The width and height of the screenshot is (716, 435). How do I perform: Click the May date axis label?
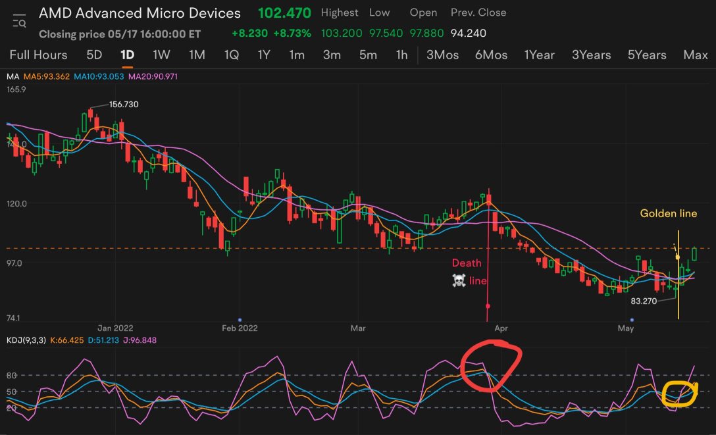click(x=626, y=328)
